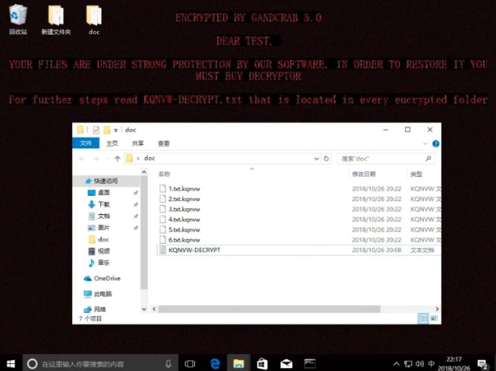Go up one folder level

[117, 158]
